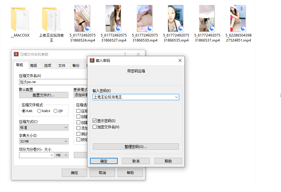Viewport: 281px width, 192px height.
Task: Select the ZIP archive format radio button
Action: coord(55,111)
